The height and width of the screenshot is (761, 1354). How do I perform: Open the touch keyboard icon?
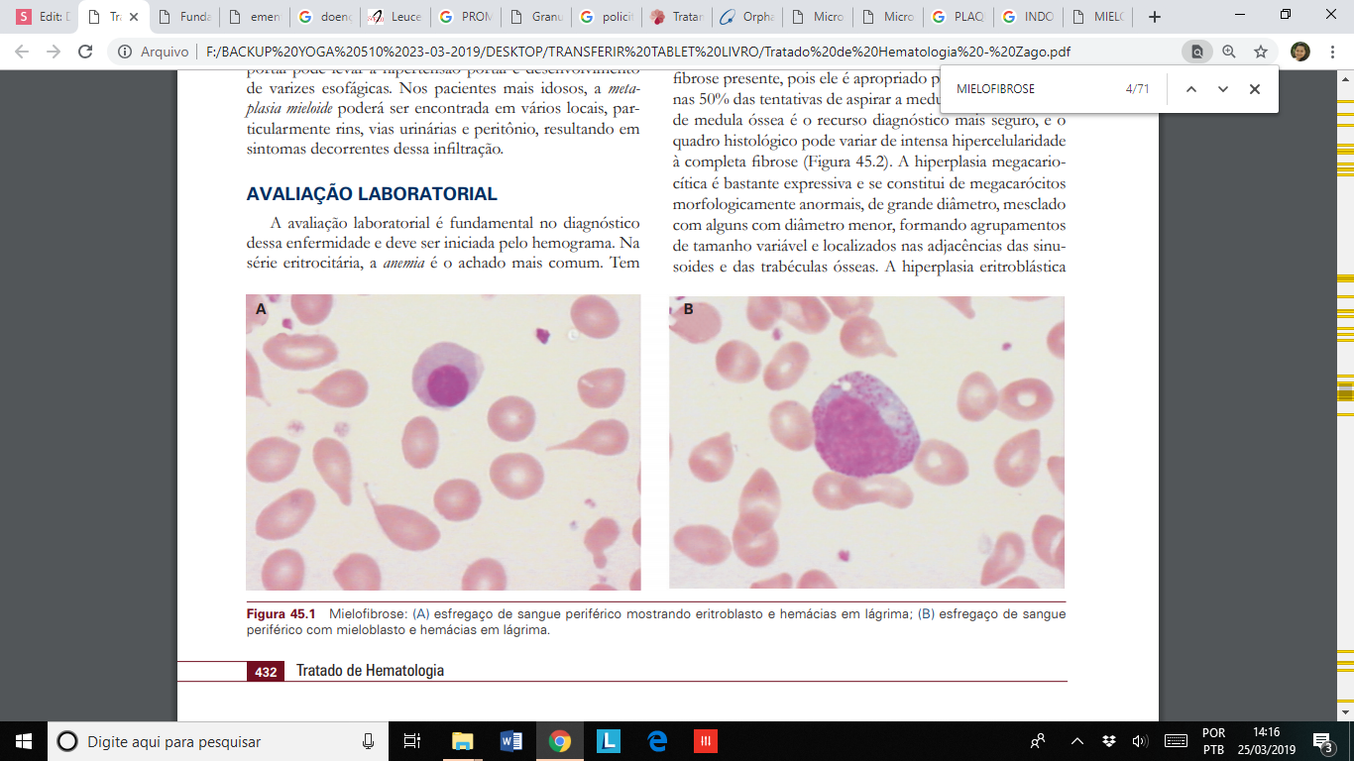[1176, 741]
